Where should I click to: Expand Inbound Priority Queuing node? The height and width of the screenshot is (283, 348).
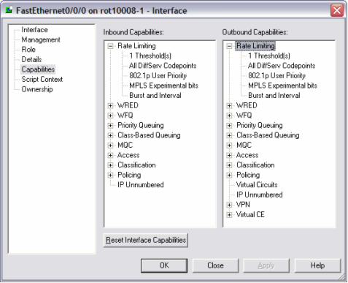110,126
